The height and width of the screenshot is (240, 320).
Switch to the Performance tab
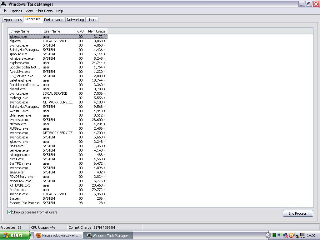(54, 20)
